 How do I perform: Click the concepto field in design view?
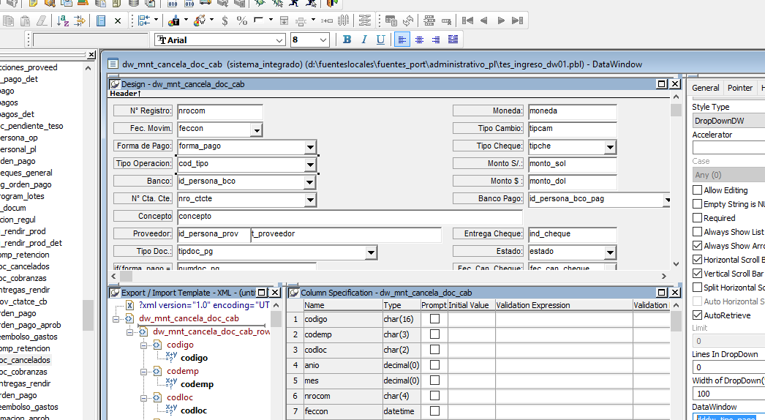350,217
